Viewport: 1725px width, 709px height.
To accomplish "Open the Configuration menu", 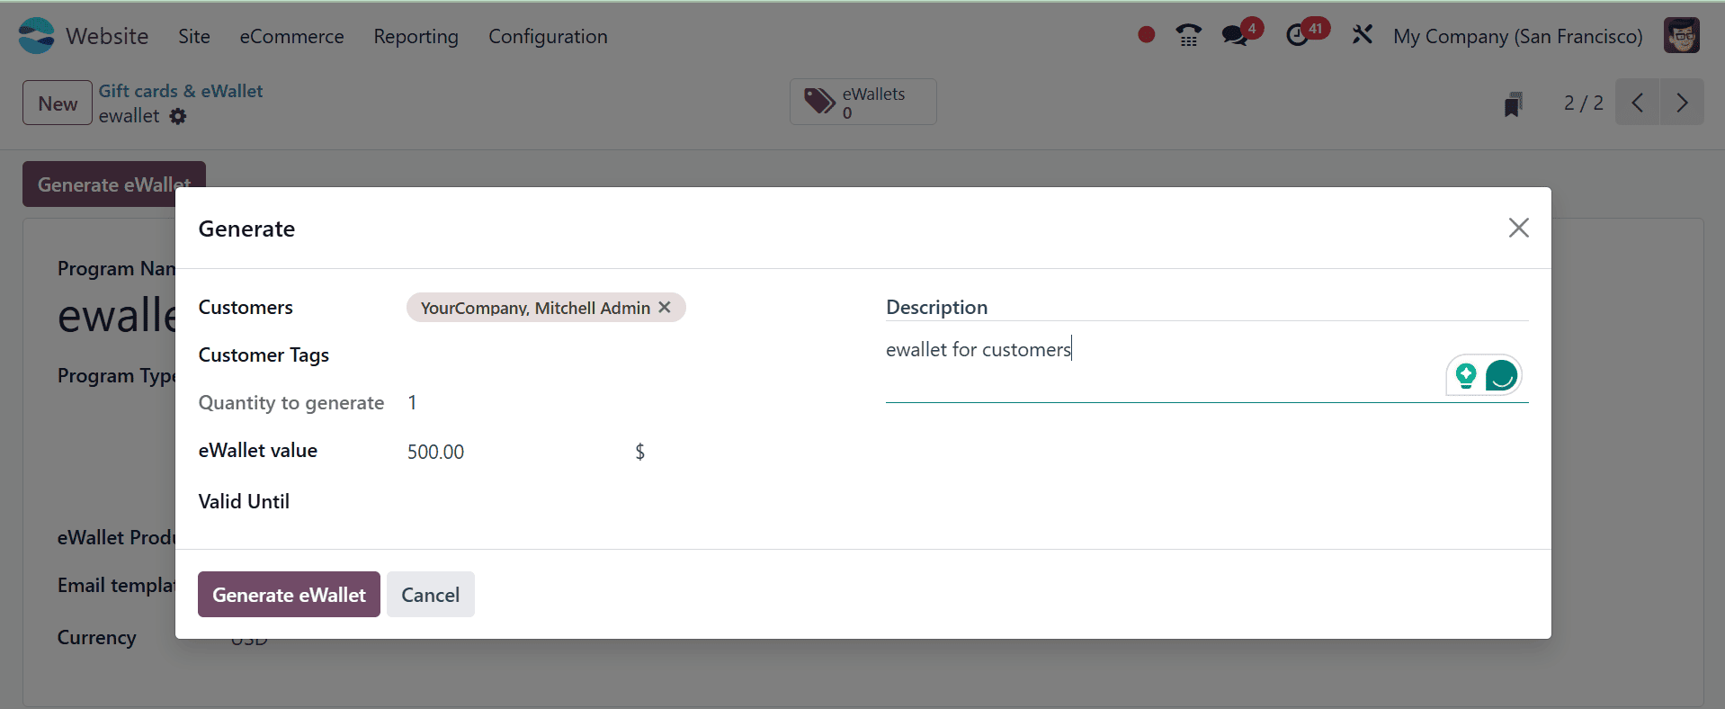I will point(548,36).
